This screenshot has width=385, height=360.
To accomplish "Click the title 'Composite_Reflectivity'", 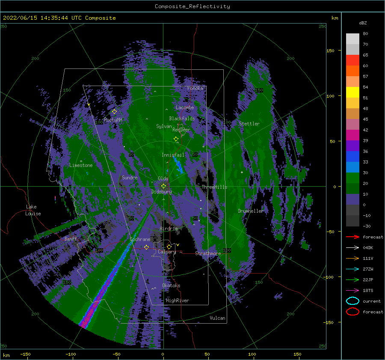I will tap(192, 6).
